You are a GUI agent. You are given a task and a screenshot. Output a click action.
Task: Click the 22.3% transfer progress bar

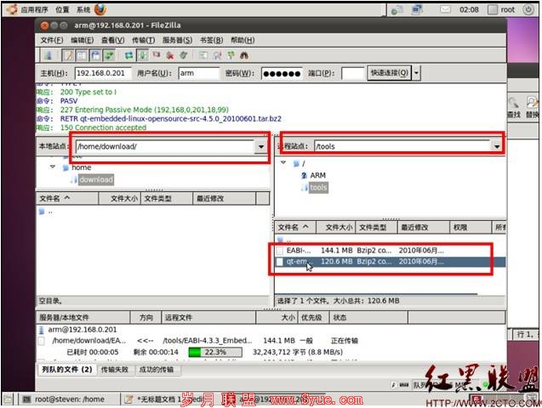pos(215,352)
